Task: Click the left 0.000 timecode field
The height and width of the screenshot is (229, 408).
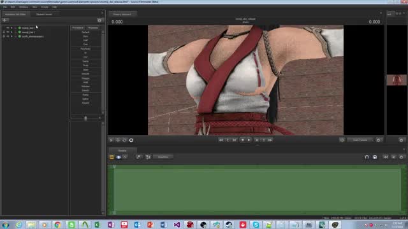Action: [117, 22]
